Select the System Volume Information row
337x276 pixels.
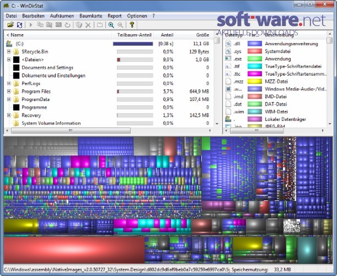pos(108,123)
